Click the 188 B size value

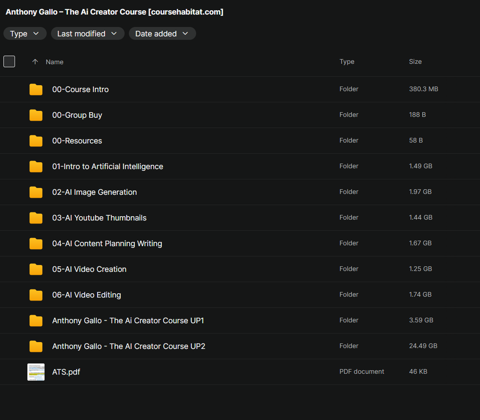click(x=417, y=114)
